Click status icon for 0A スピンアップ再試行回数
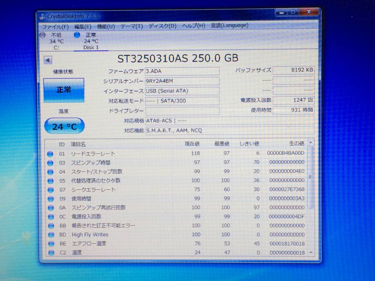The width and height of the screenshot is (375, 281). tap(50, 208)
